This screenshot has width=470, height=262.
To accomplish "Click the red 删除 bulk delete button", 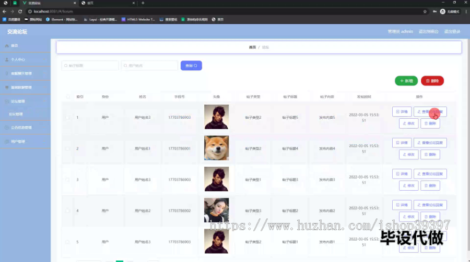I will point(432,81).
